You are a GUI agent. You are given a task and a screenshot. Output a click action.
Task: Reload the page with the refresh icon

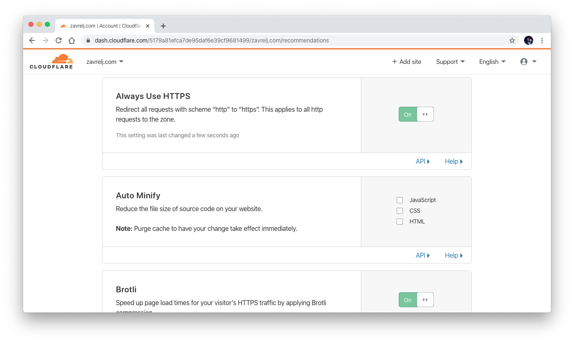point(59,40)
